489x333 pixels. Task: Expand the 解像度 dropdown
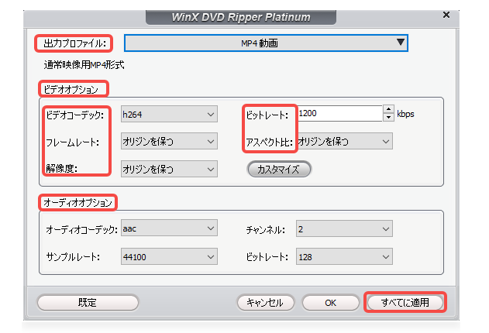tap(169, 169)
